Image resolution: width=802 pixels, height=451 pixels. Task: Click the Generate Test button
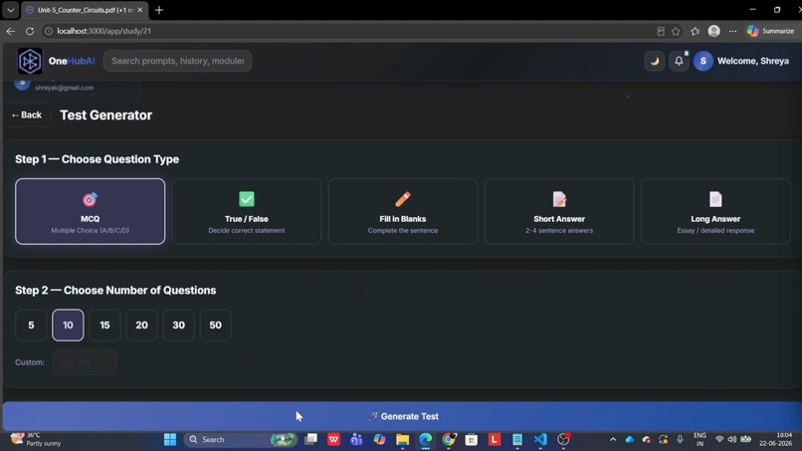pyautogui.click(x=403, y=416)
